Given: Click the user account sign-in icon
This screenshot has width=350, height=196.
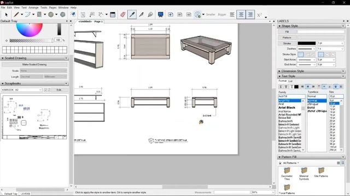Looking at the screenshot, I should tap(197, 15).
